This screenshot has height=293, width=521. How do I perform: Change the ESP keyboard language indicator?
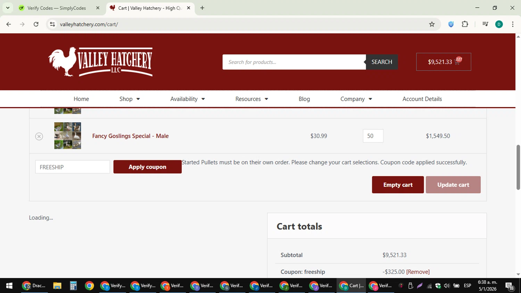pyautogui.click(x=468, y=286)
